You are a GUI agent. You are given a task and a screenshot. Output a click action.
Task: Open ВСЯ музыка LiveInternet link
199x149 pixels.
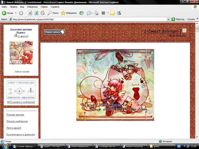(21, 102)
